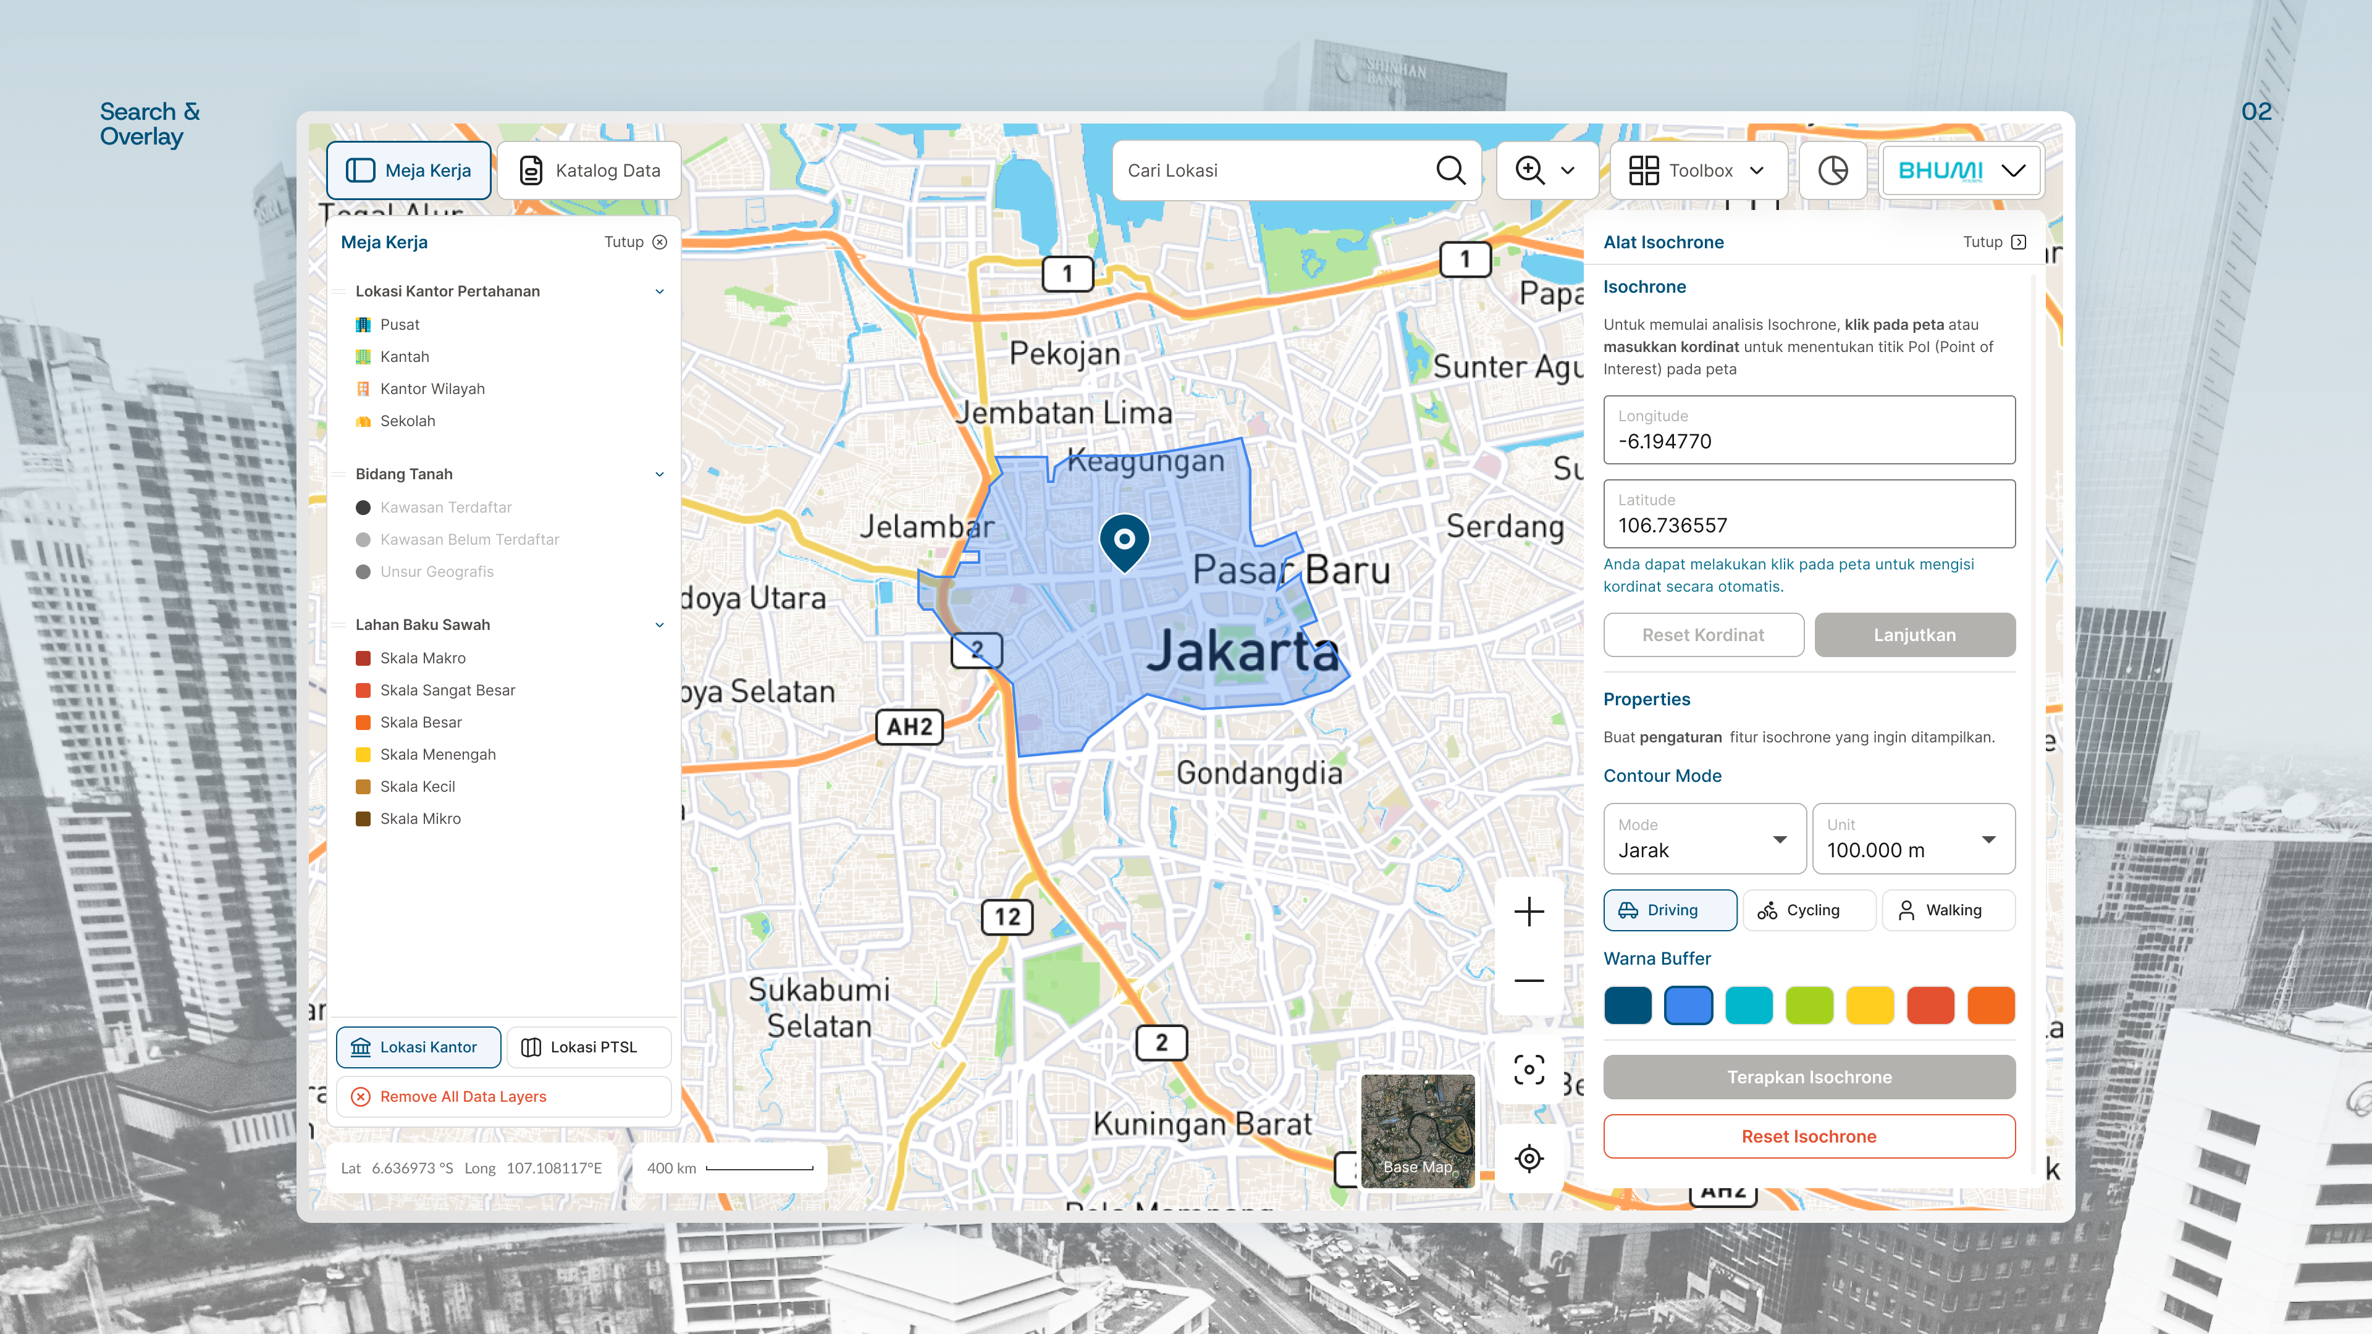
Task: Switch to the Katalog Data tab
Action: 589,170
